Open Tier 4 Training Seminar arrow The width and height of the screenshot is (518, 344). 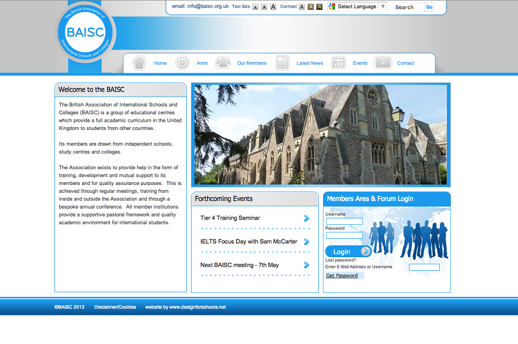point(306,218)
